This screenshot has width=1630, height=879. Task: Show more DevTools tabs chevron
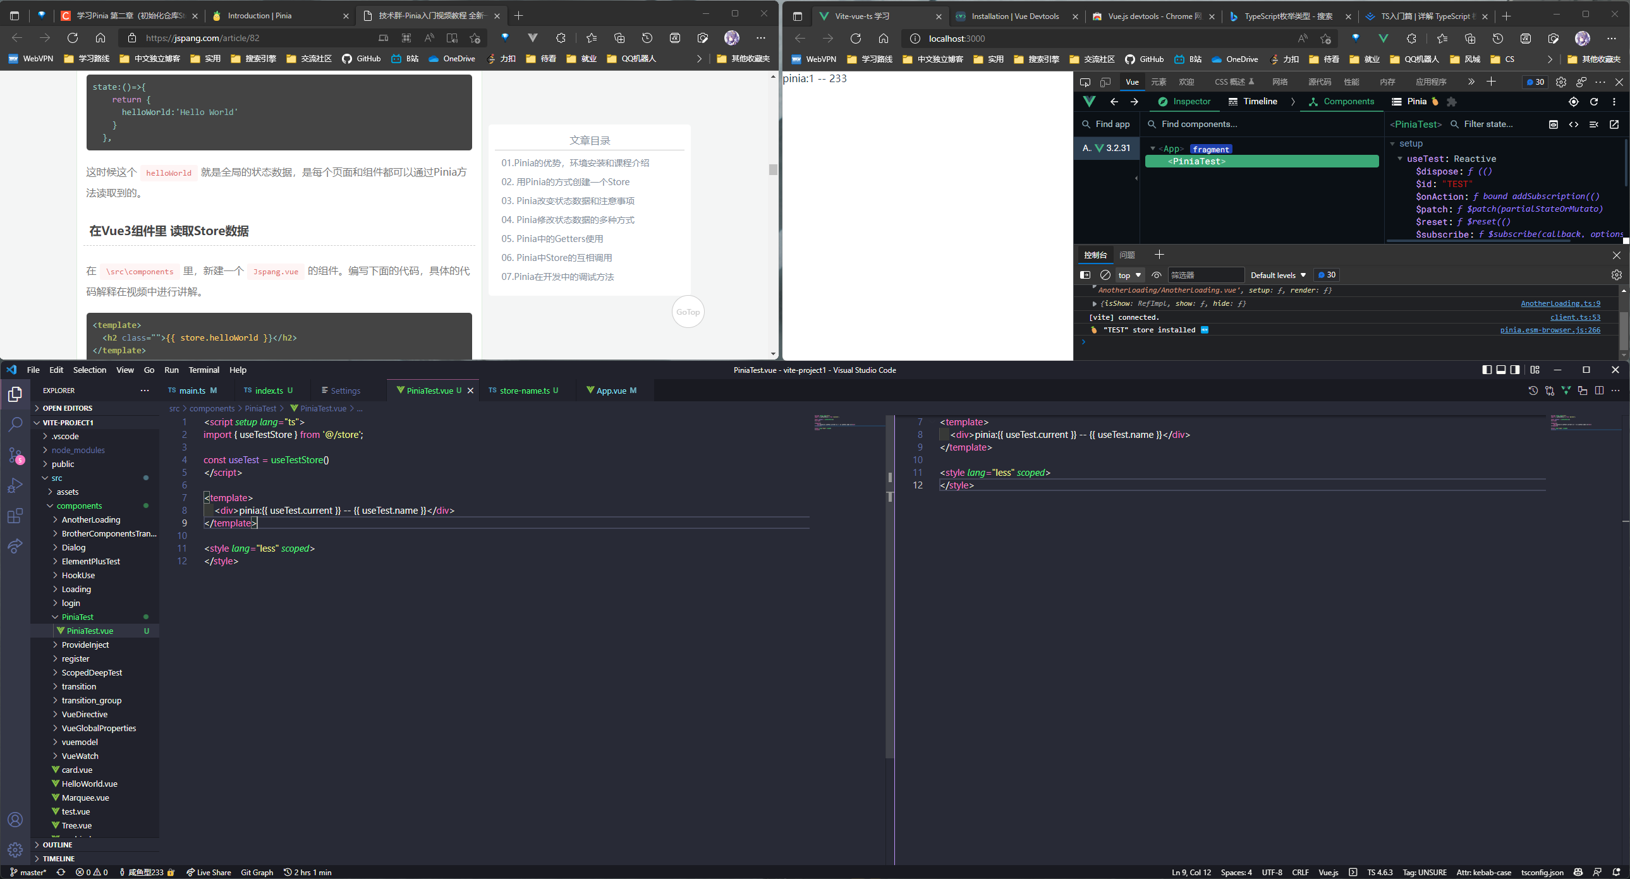[1471, 82]
